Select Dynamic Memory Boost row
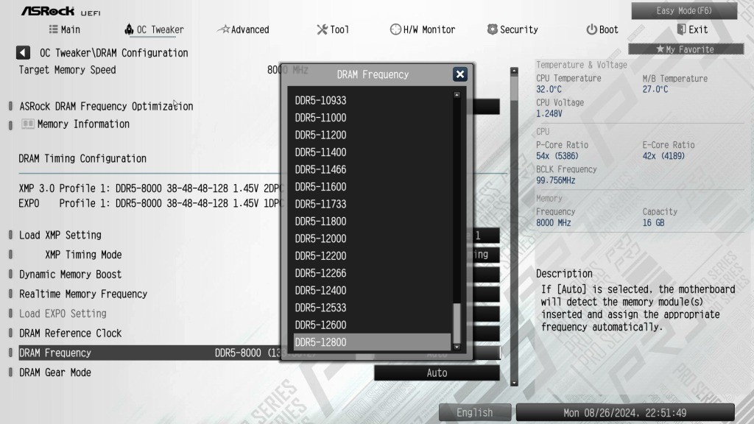Image resolution: width=754 pixels, height=424 pixels. pyautogui.click(x=70, y=274)
